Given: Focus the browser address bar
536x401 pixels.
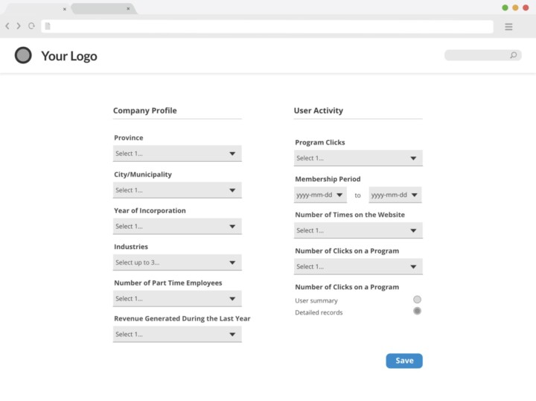Looking at the screenshot, I should 267,26.
